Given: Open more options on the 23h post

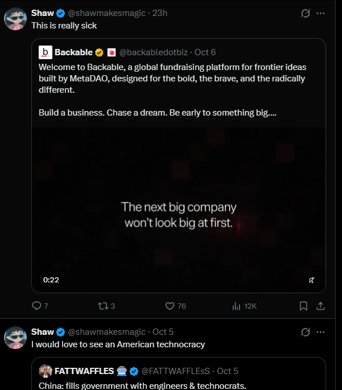Looking at the screenshot, I should [320, 13].
